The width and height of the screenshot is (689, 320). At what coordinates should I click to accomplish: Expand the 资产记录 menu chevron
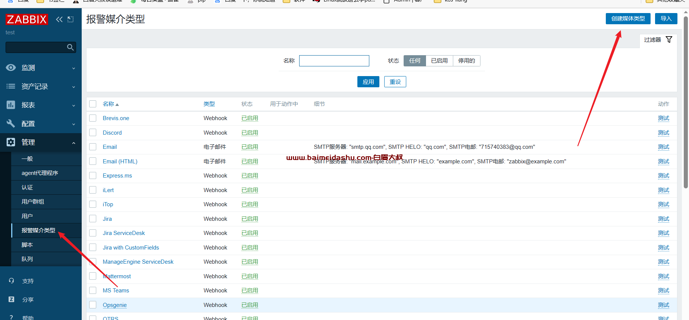[73, 87]
